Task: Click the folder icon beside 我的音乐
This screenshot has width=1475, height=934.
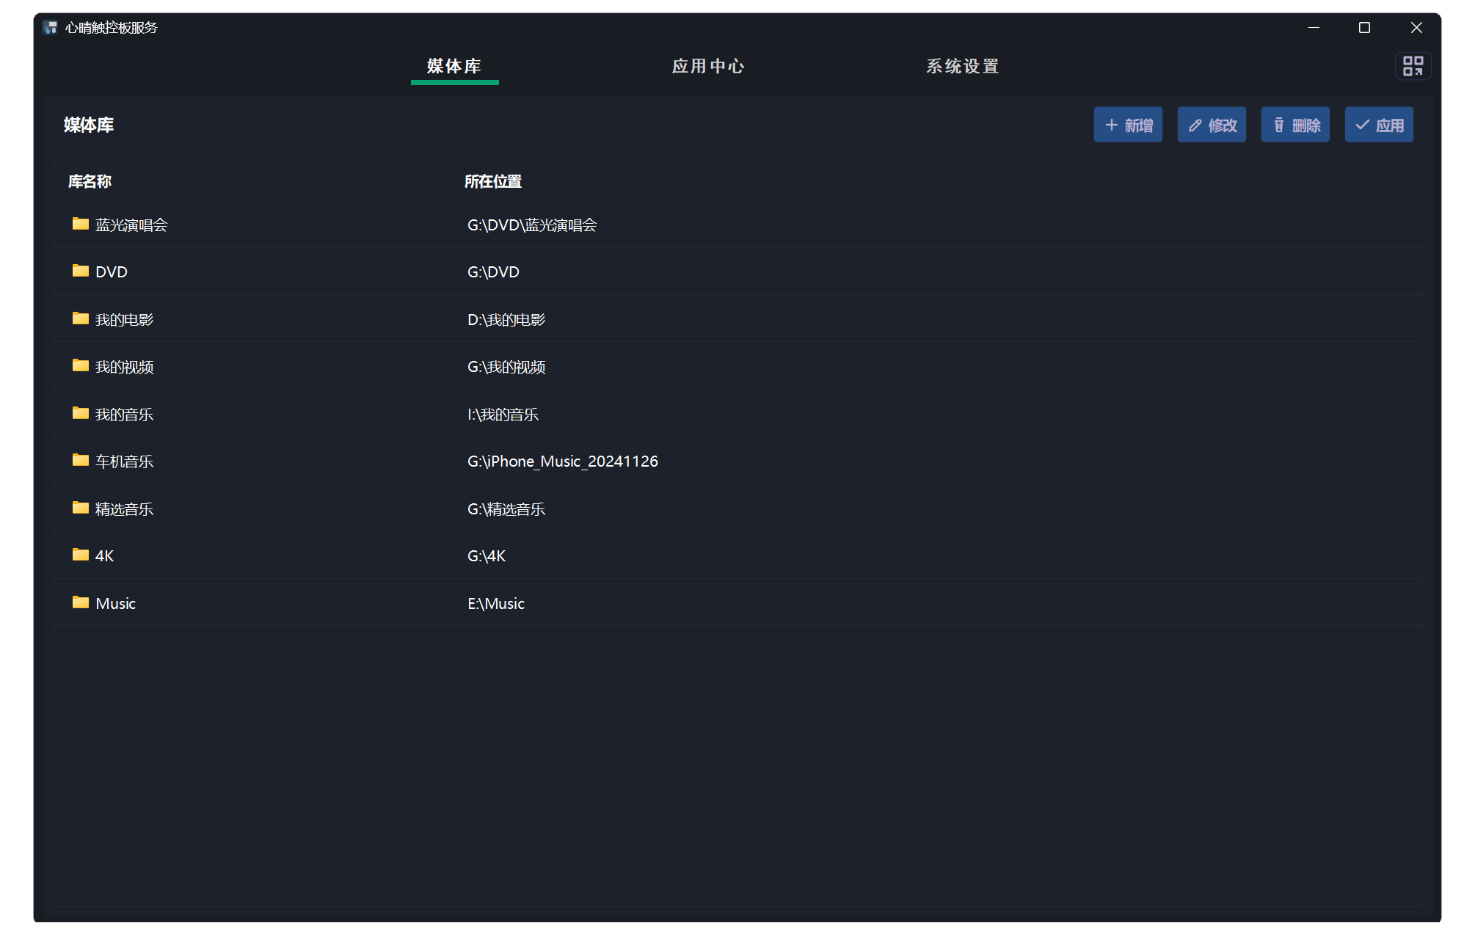Action: pyautogui.click(x=79, y=413)
